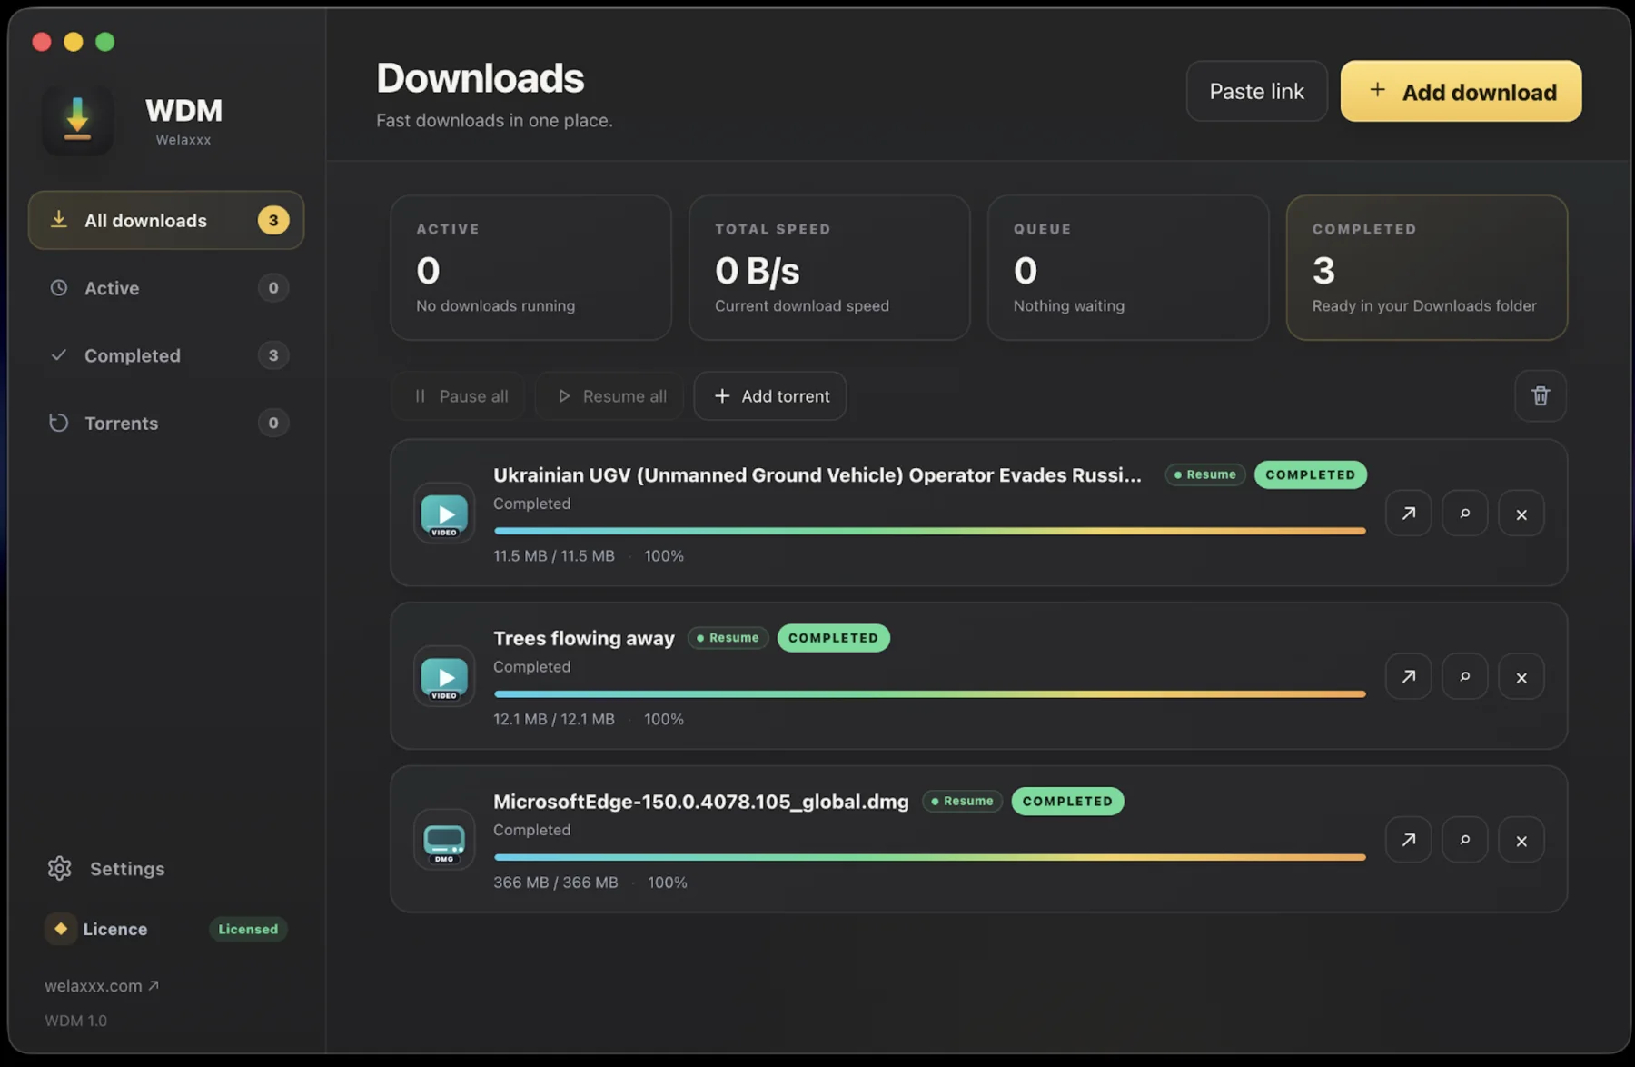
Task: Click the Queue stat card
Action: (1128, 268)
